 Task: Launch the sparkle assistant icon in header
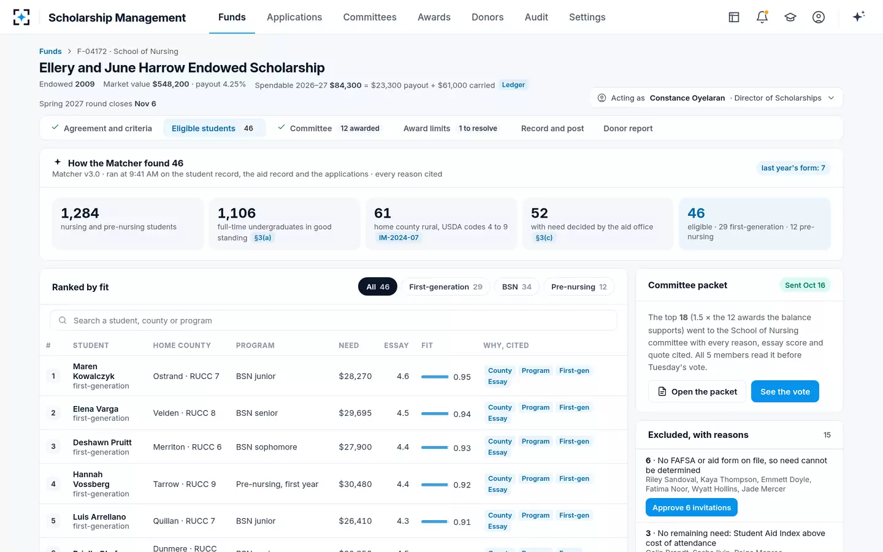click(x=858, y=17)
